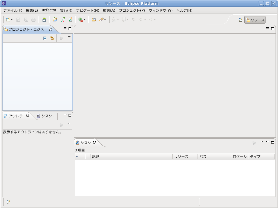Click the Print icon in toolbar
278x208 pixels.
34,19
